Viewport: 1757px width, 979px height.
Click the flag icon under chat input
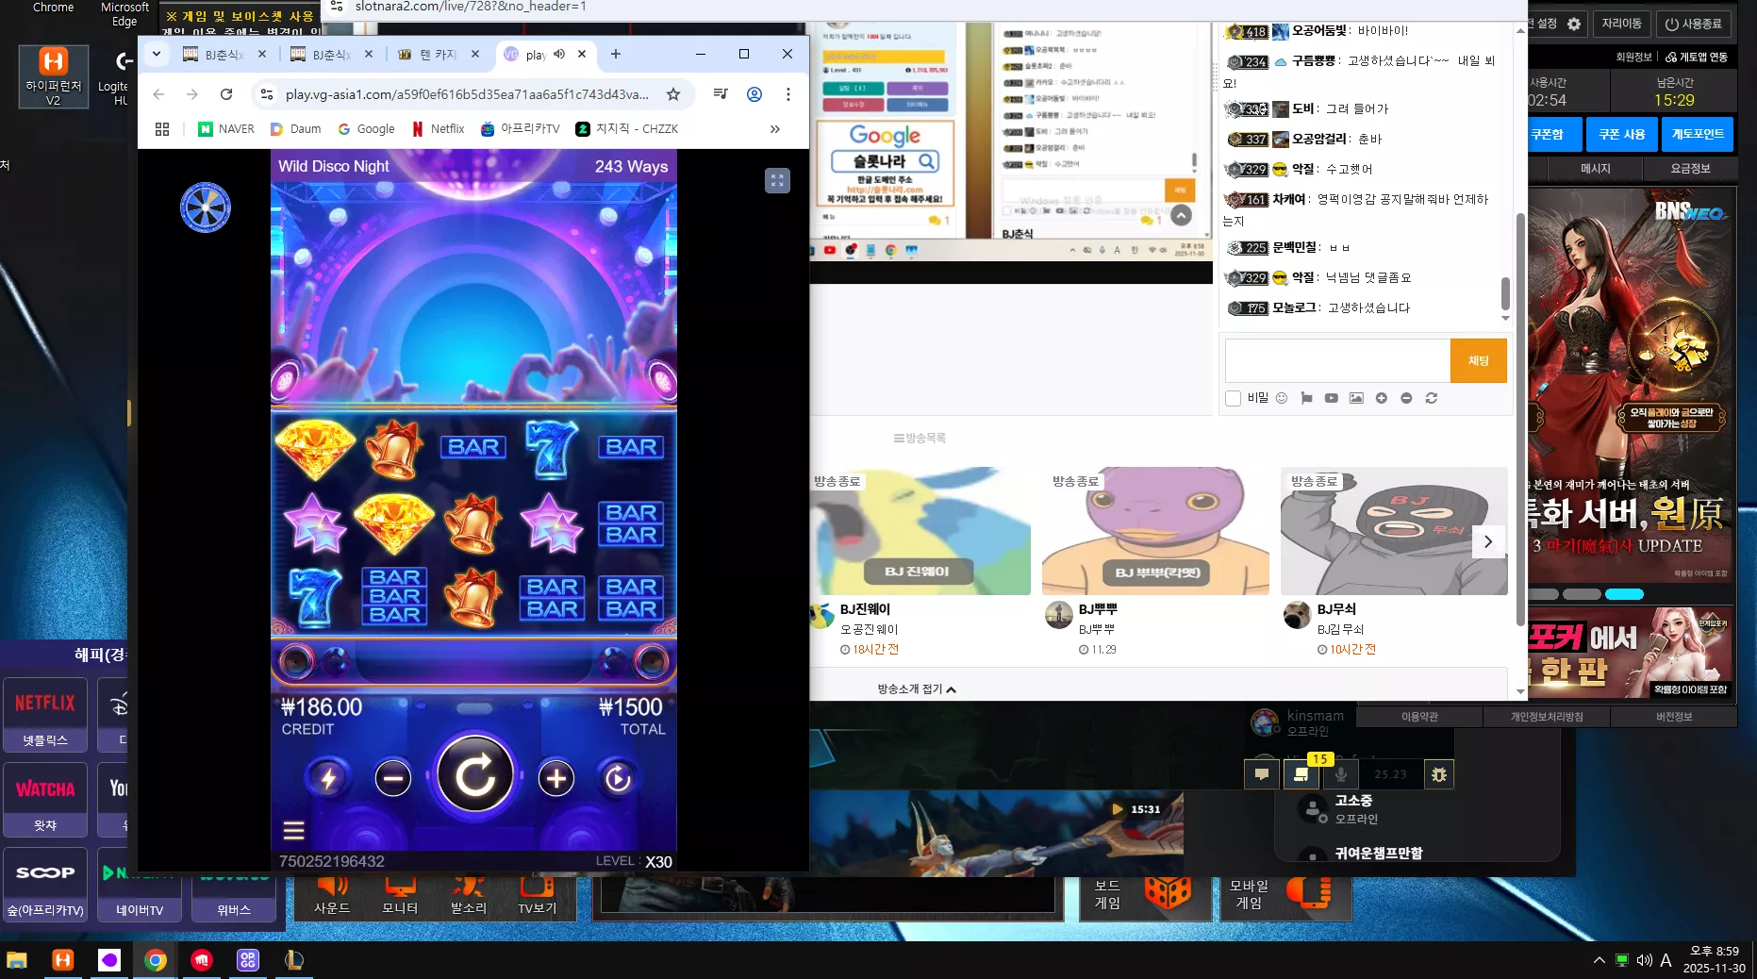(1306, 398)
